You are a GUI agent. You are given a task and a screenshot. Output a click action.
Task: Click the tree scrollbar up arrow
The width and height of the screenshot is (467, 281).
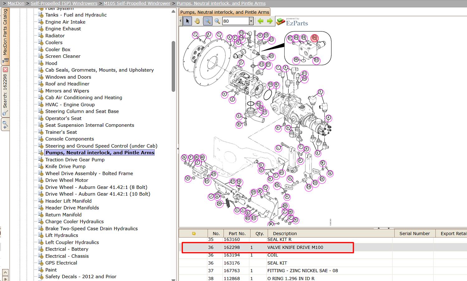tap(173, 12)
